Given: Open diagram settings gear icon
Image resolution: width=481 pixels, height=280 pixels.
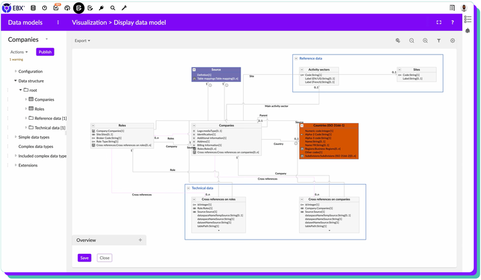Looking at the screenshot, I should click(453, 40).
